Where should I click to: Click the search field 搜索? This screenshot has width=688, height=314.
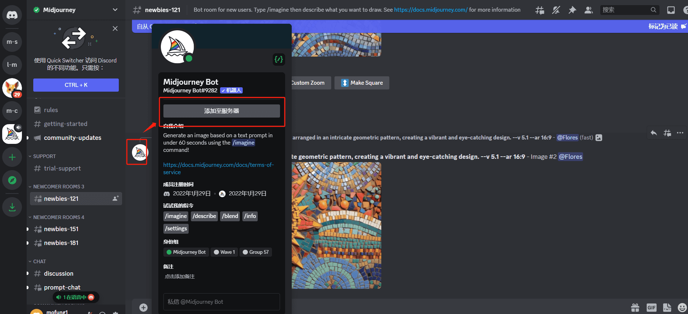tap(630, 10)
